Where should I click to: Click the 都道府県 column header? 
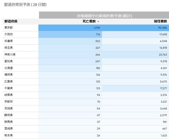point(11,21)
